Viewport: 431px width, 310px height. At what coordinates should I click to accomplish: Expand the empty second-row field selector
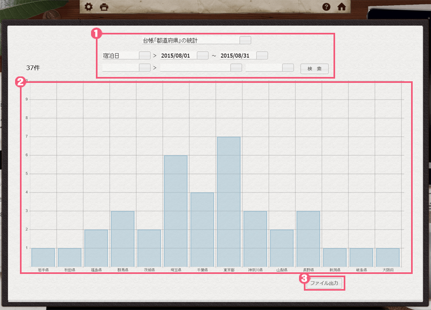(144, 68)
